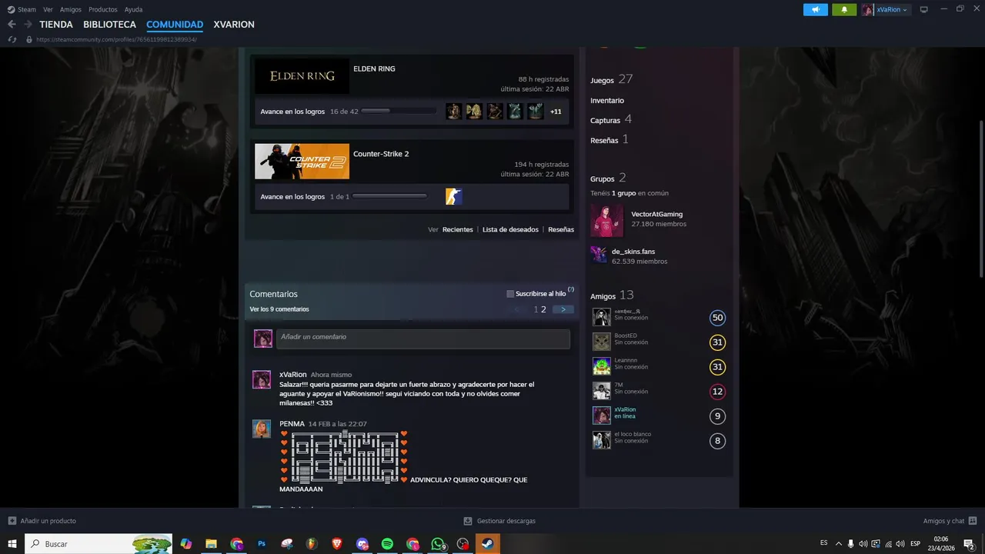The height and width of the screenshot is (554, 985).
Task: Switch to the BIBLIOTECA tab
Action: 109,25
